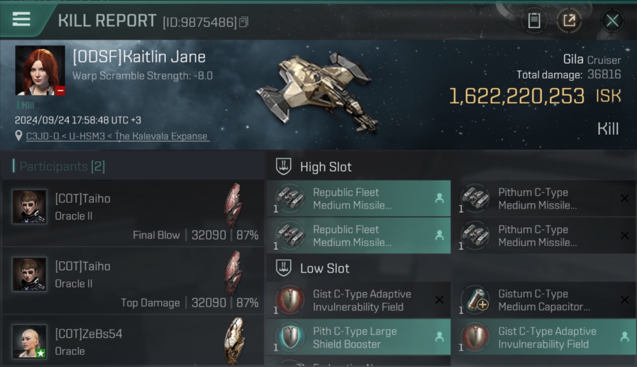Open ZeBs54's portrait in participants
This screenshot has width=637, height=367.
coord(29,342)
